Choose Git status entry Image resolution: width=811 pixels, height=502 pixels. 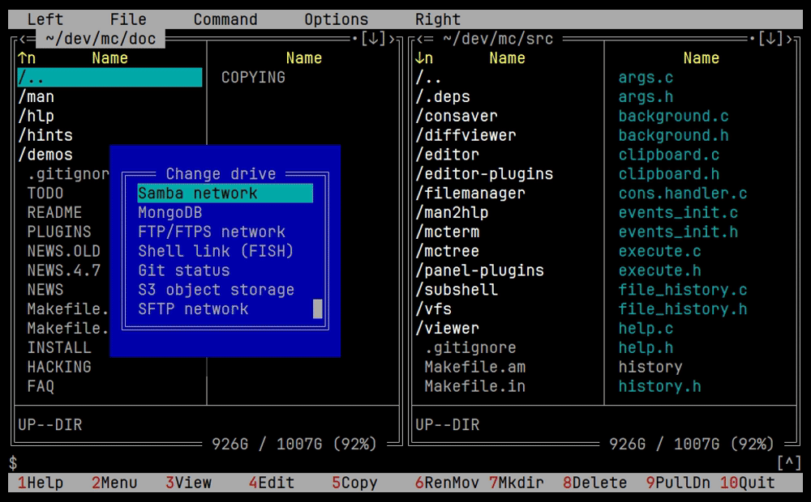183,270
